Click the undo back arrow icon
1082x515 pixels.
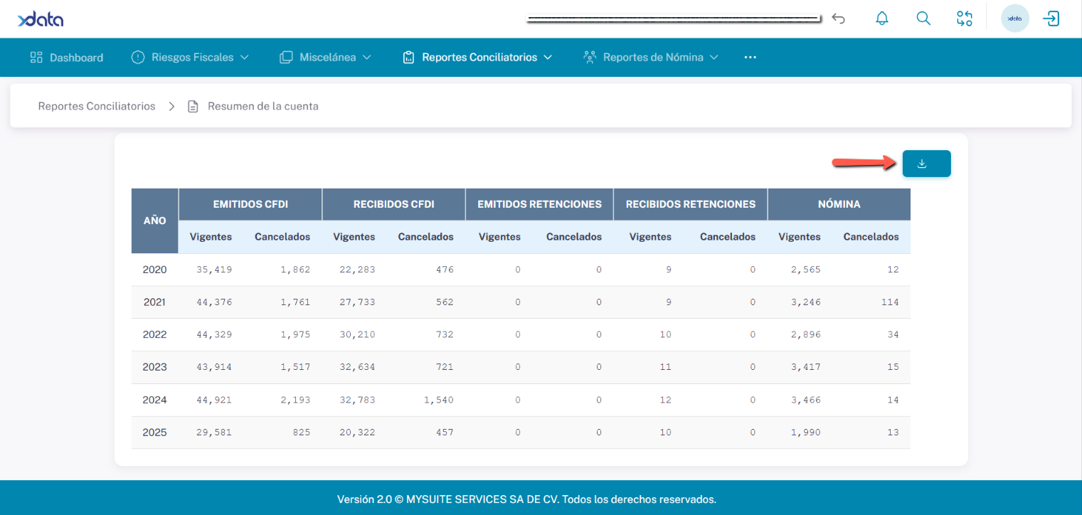[839, 19]
